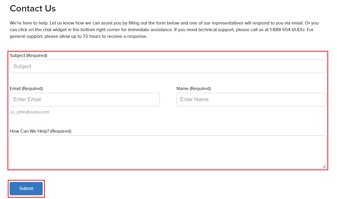Click the textarea resize handle icon
Viewport: 337px width, 199px height.
pyautogui.click(x=324, y=166)
